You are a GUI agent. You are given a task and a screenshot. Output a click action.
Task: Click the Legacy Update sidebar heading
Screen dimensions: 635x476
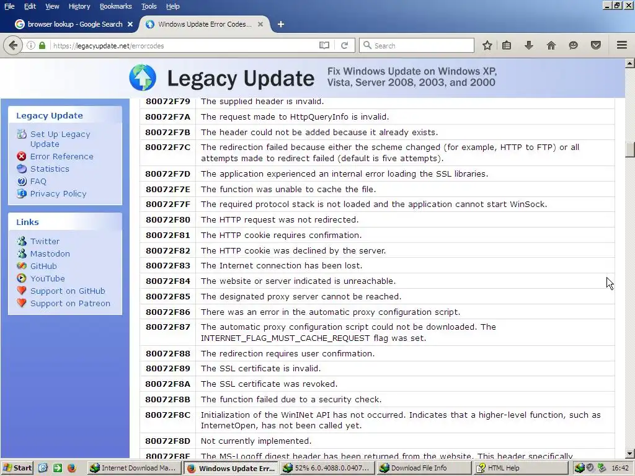tap(50, 116)
